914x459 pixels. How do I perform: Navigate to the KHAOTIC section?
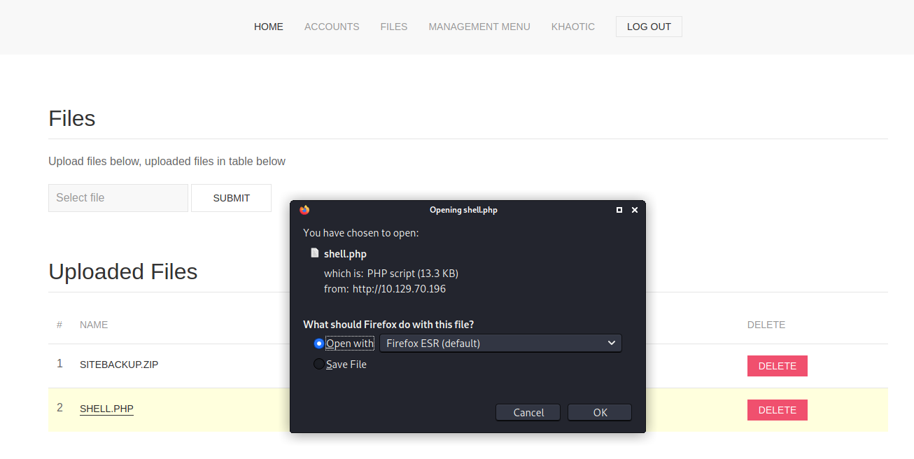pos(573,27)
